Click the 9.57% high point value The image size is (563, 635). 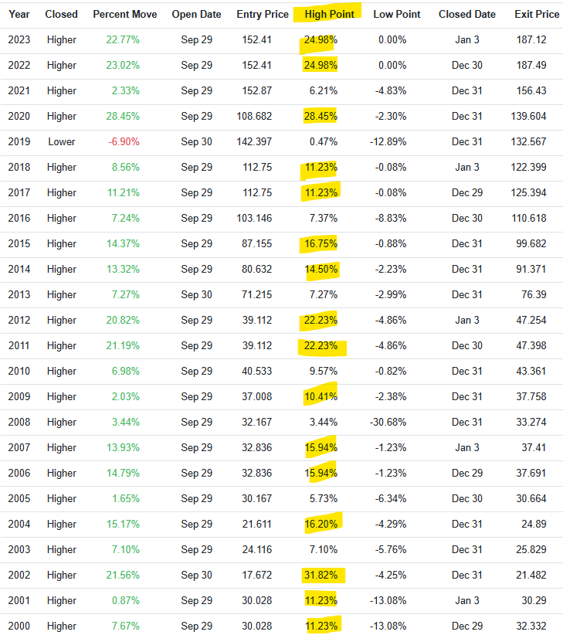(x=324, y=372)
